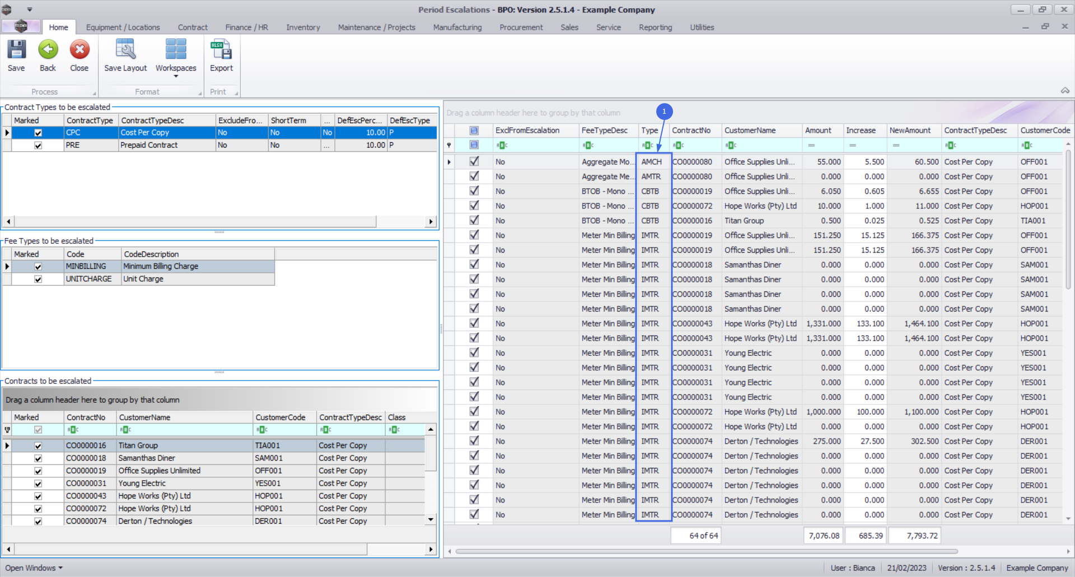Click the horizontal scrollbar under the escalation grid
The height and width of the screenshot is (577, 1075).
[x=705, y=552]
